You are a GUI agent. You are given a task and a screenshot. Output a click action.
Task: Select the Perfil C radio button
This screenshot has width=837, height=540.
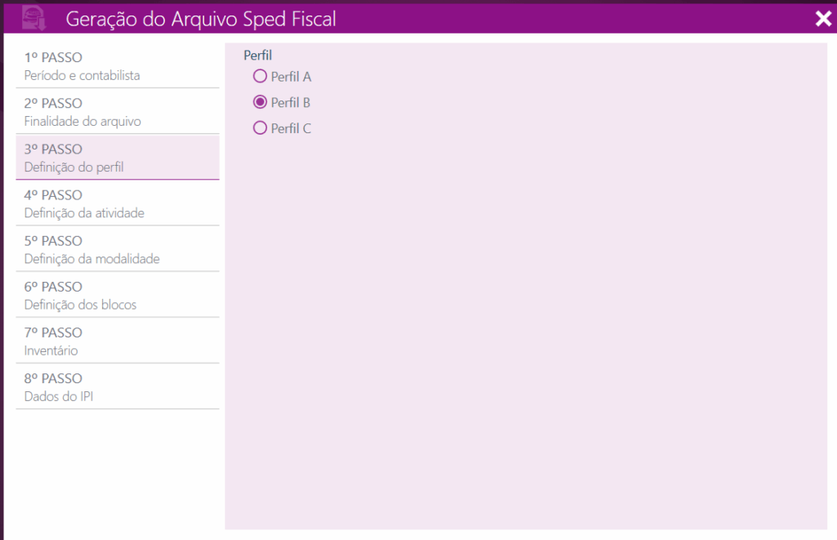coord(260,128)
